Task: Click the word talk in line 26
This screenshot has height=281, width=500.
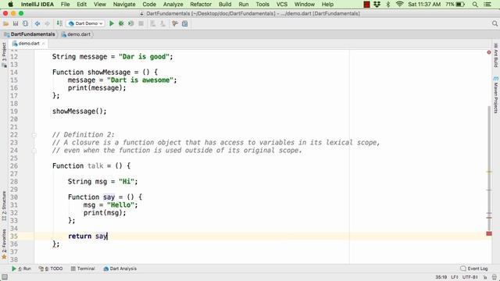Action: click(x=95, y=165)
